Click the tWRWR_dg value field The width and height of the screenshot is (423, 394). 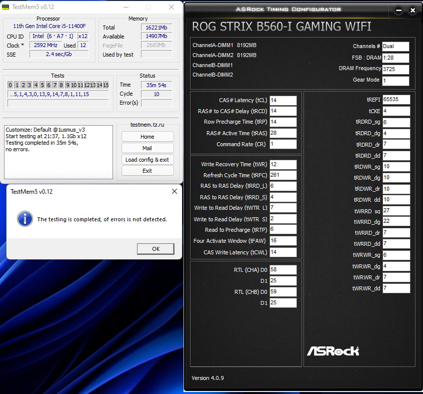pos(396,266)
